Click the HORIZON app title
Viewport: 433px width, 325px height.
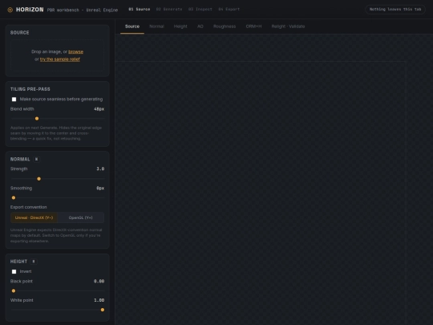(x=30, y=10)
